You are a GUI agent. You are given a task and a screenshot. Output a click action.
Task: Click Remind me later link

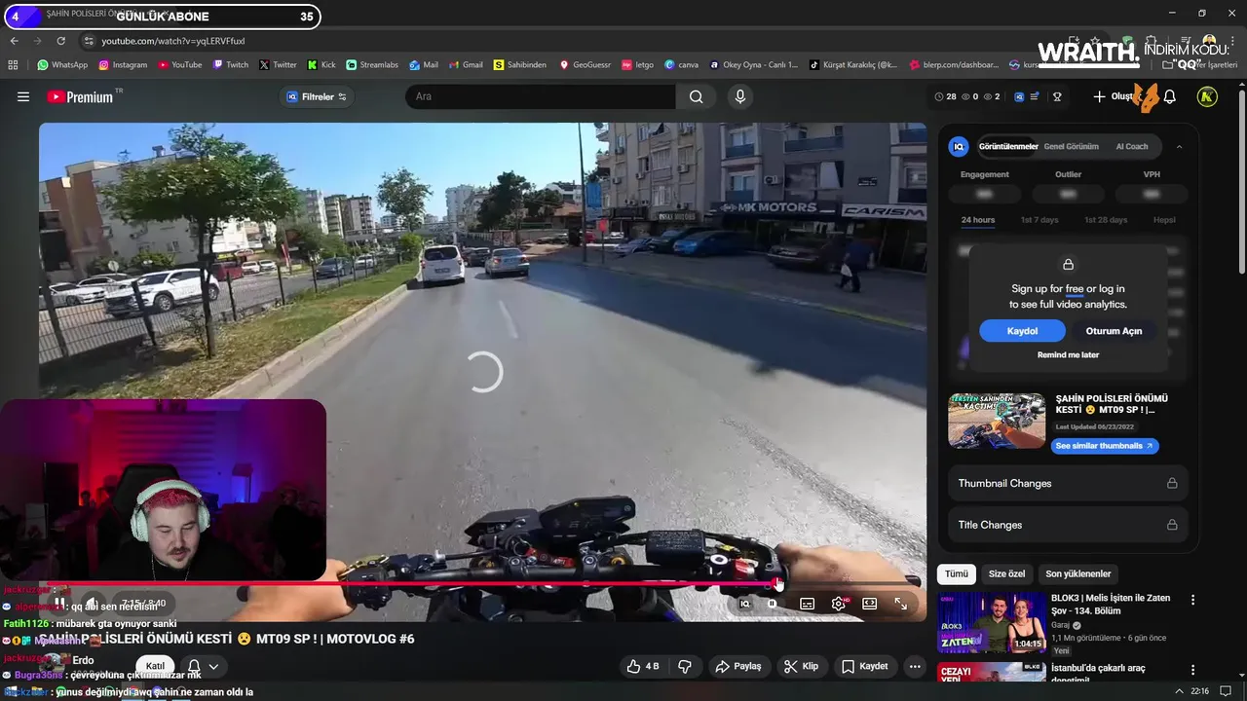[1068, 355]
